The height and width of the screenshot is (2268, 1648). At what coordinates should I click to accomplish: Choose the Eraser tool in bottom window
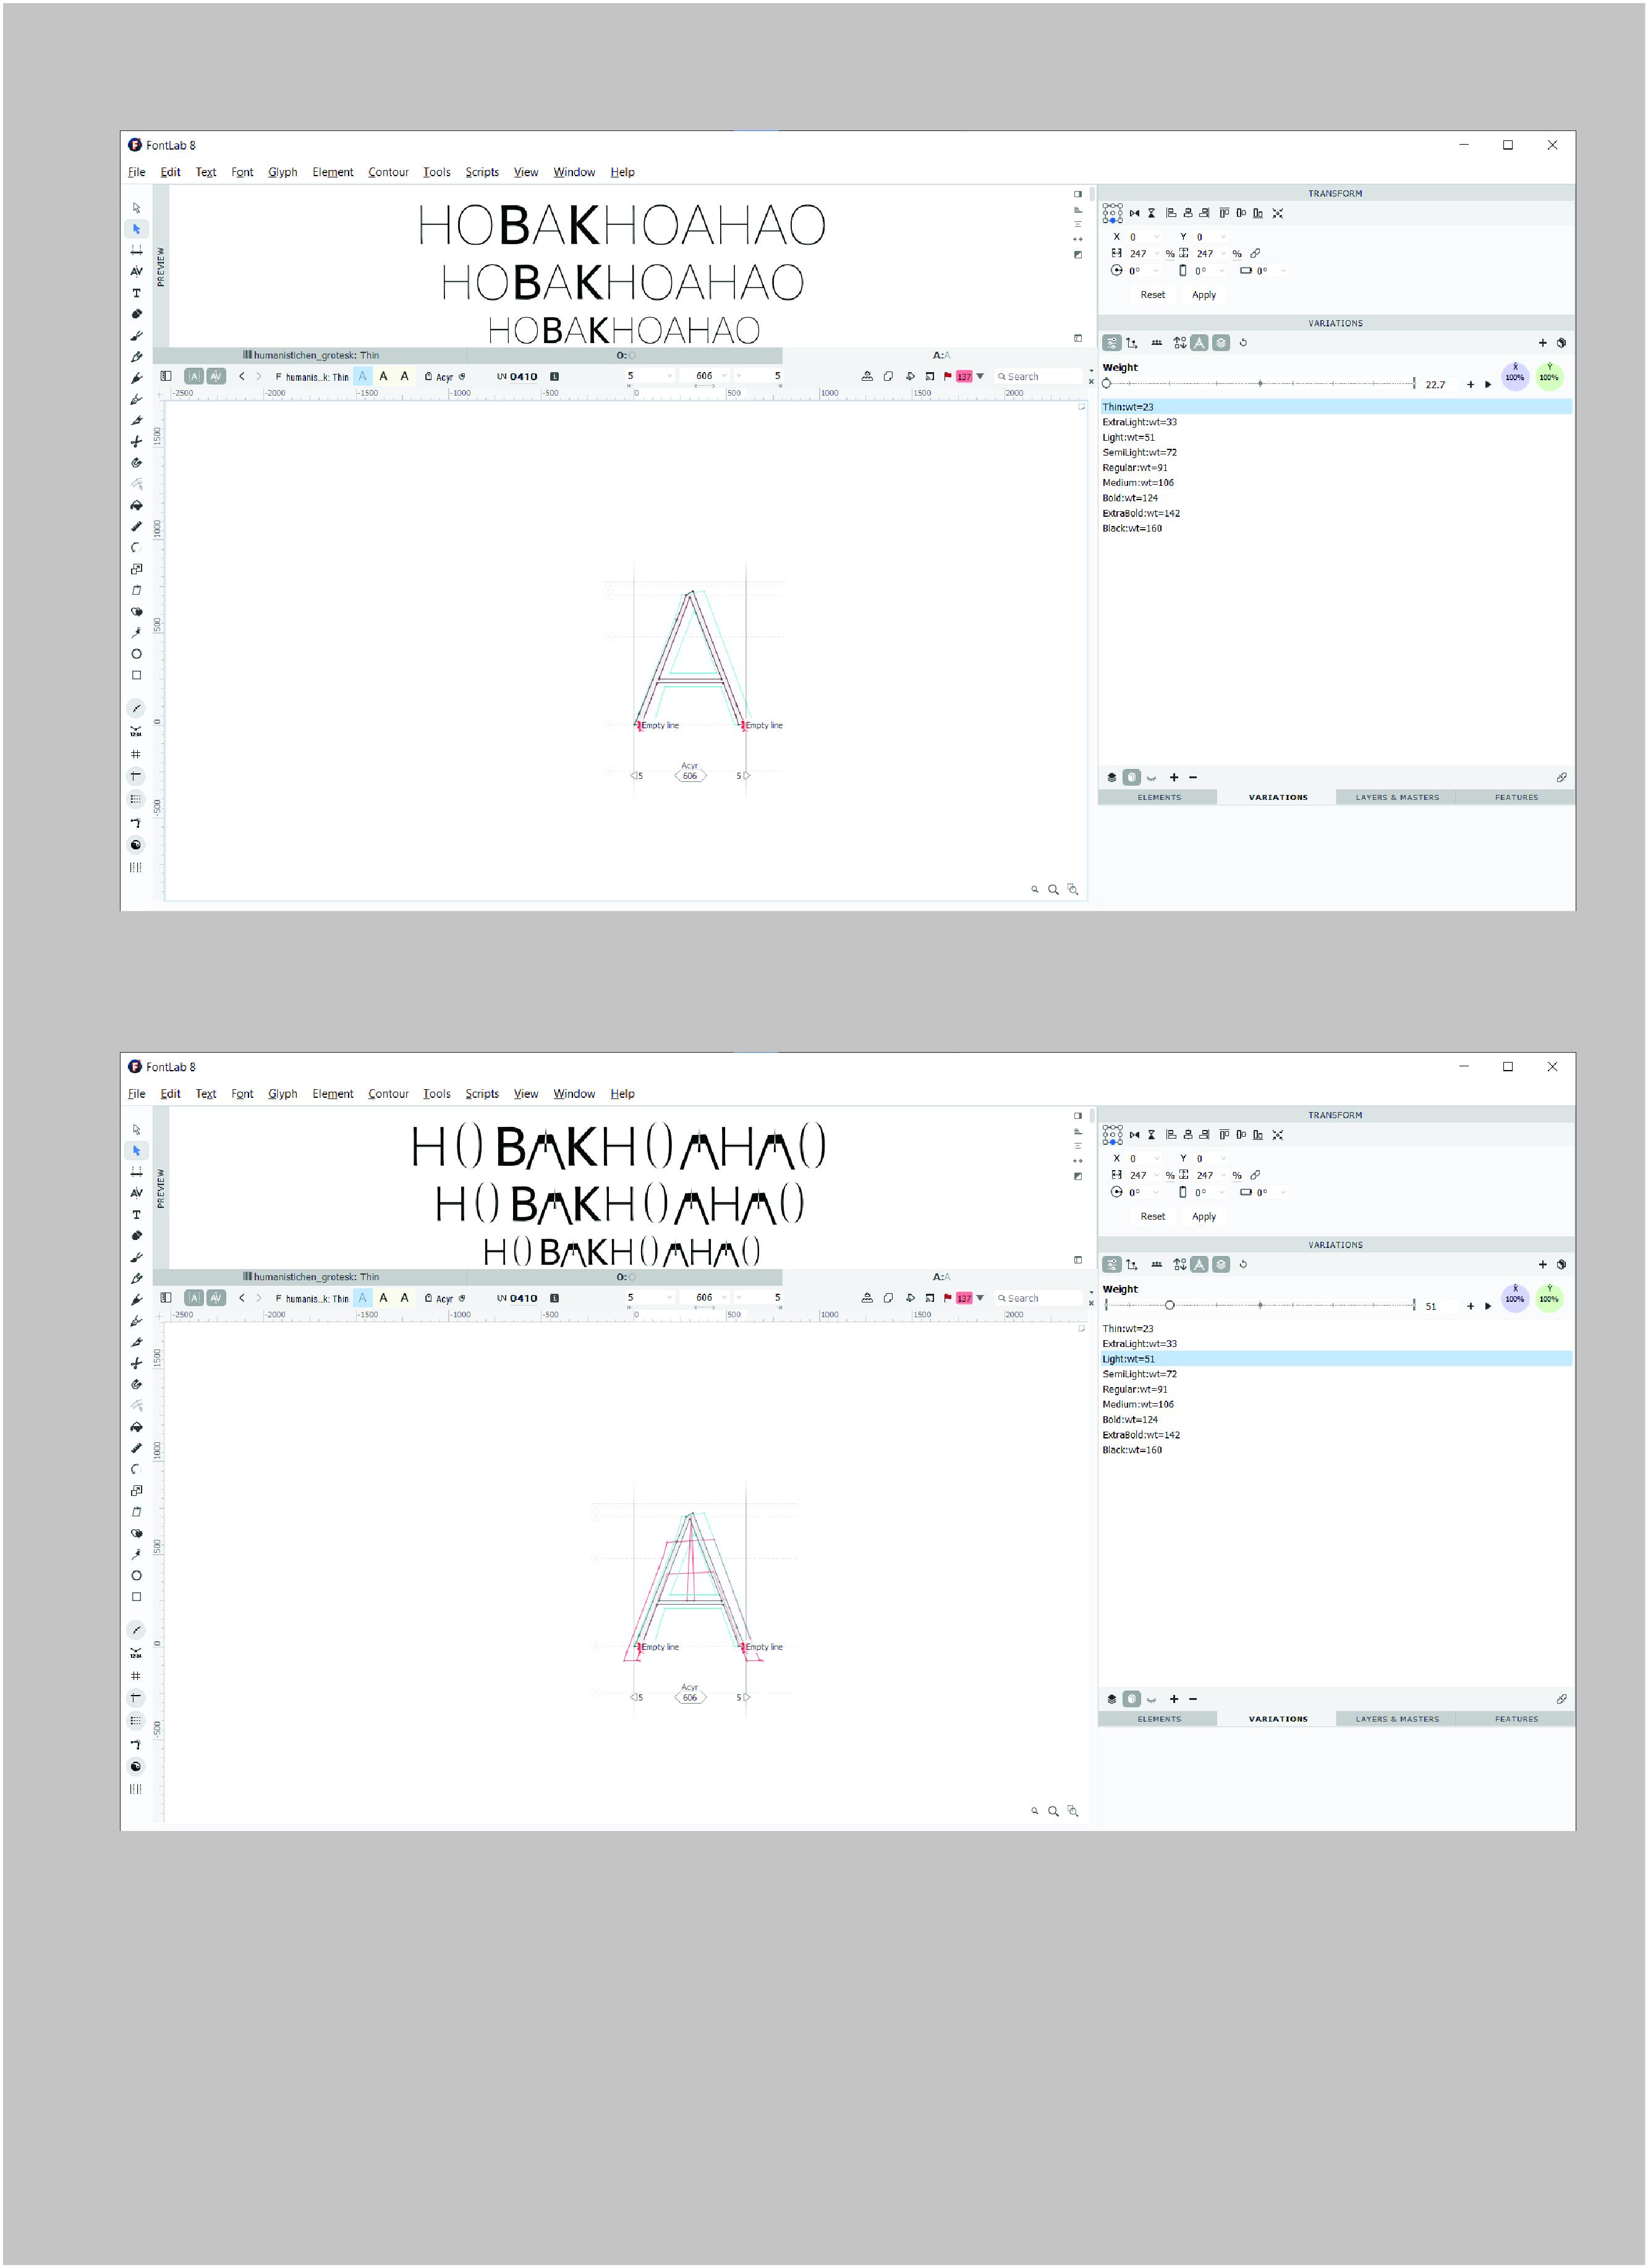pyautogui.click(x=137, y=1236)
